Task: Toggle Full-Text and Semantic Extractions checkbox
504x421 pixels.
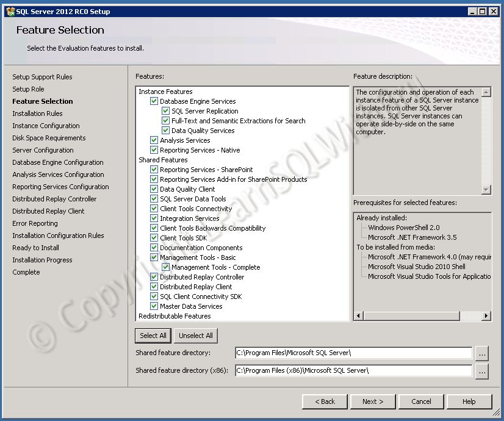Action: (165, 121)
